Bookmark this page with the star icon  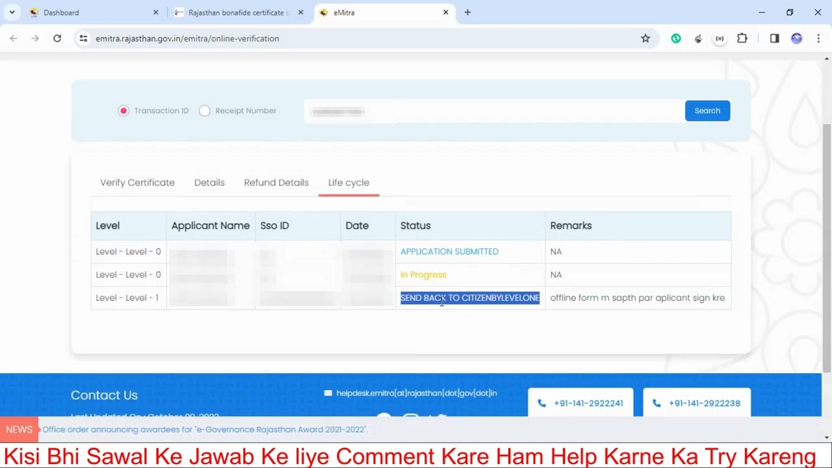(645, 38)
